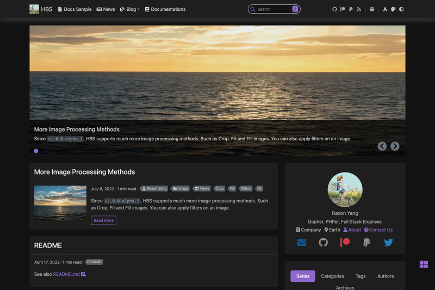The width and height of the screenshot is (435, 290).
Task: Open the PayPal icon in top navbar
Action: click(x=351, y=9)
